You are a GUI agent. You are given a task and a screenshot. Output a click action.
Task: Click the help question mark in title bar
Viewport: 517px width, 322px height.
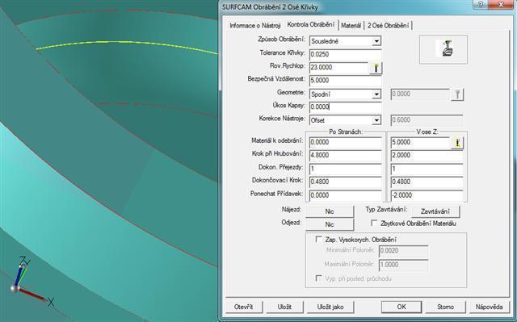481,4
